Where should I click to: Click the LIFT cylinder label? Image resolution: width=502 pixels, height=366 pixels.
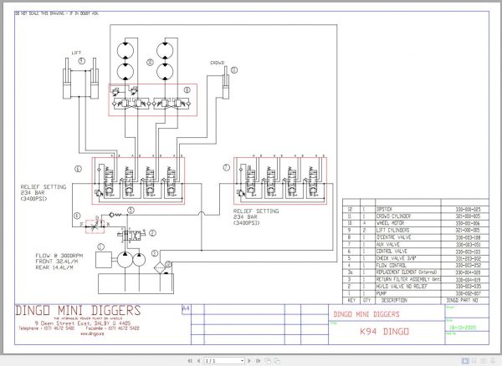[76, 53]
